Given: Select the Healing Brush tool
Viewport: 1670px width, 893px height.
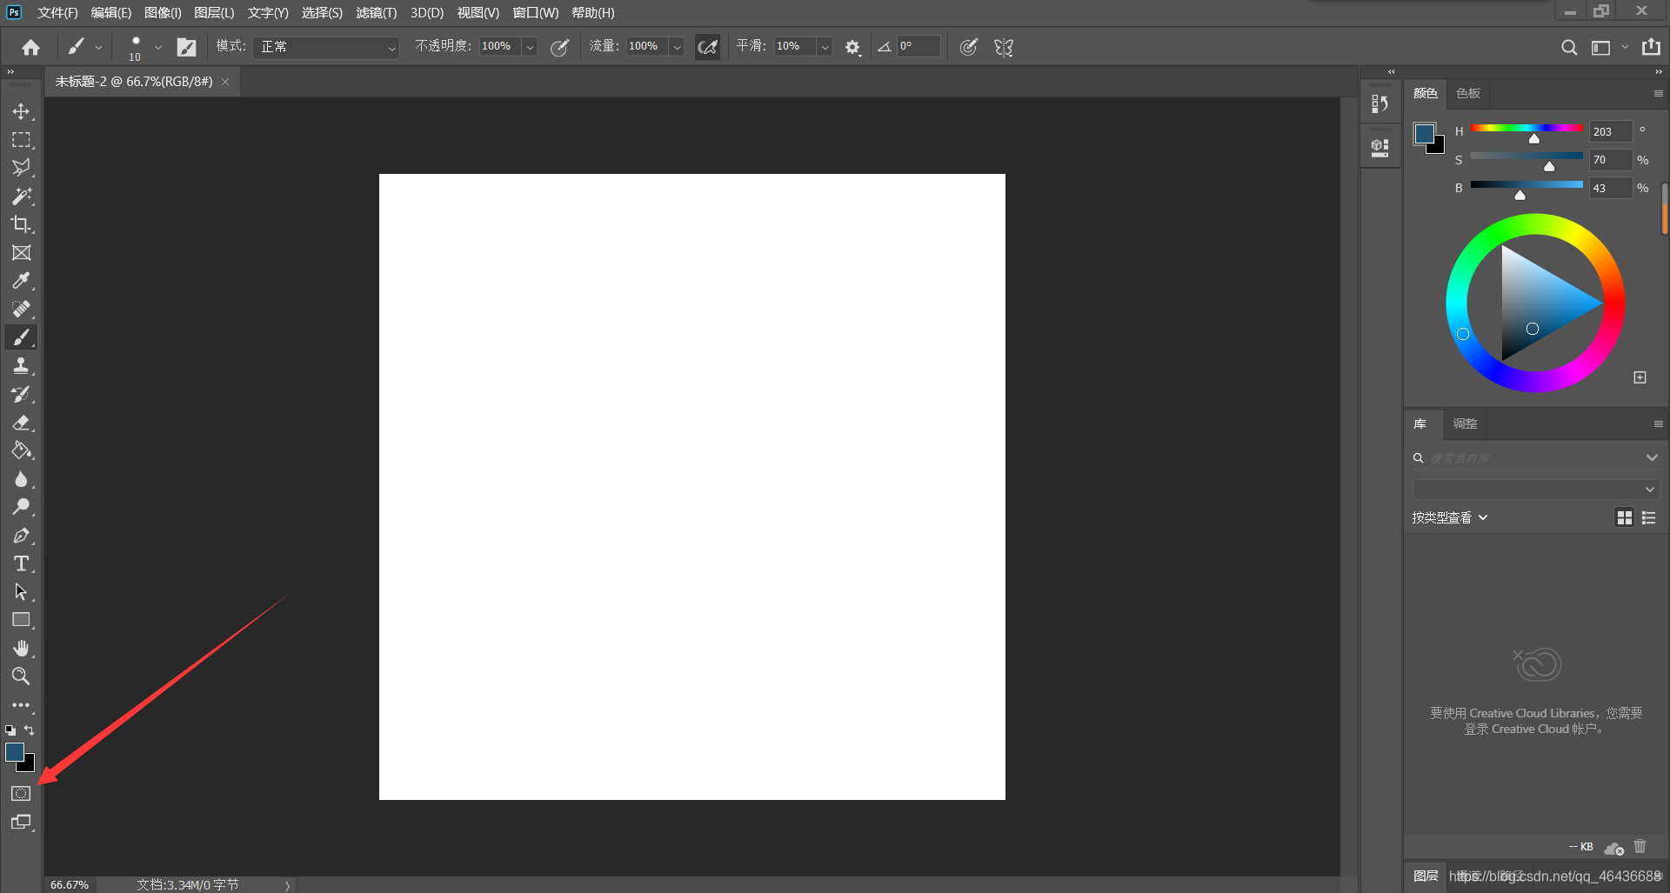Looking at the screenshot, I should point(21,310).
